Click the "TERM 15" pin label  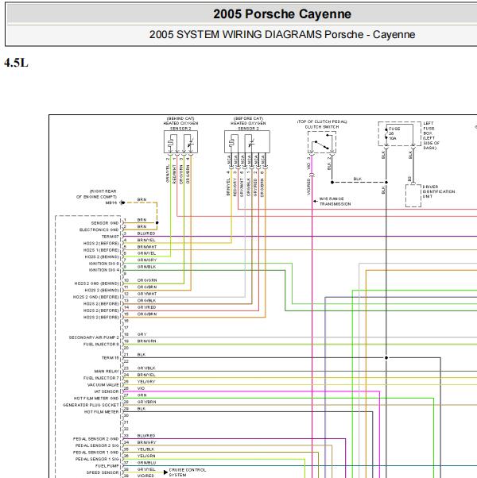[111, 358]
